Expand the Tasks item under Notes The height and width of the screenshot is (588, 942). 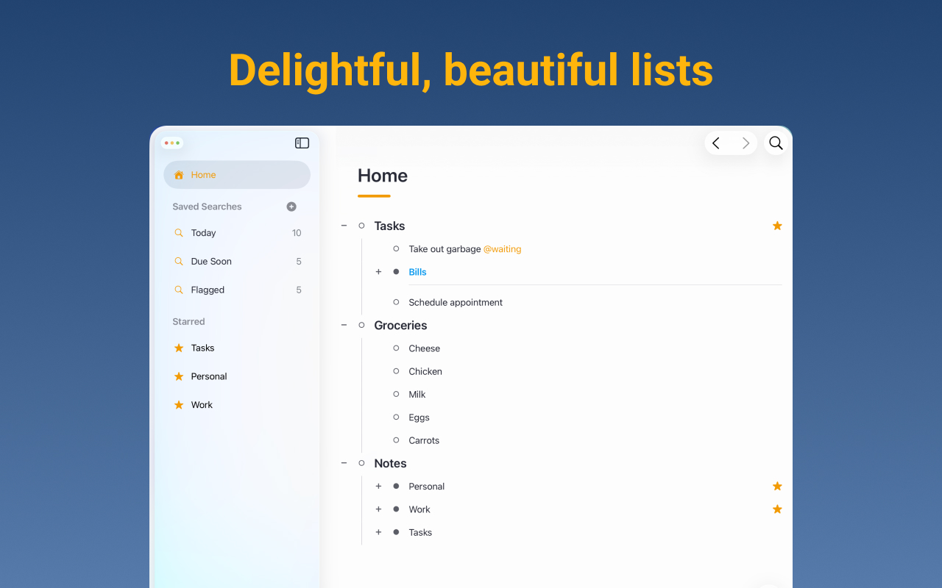coord(378,532)
